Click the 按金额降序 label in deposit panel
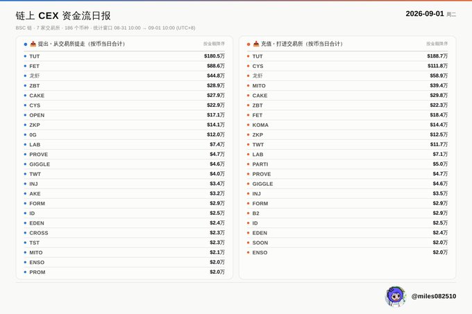This screenshot has height=314, width=472. [437, 44]
